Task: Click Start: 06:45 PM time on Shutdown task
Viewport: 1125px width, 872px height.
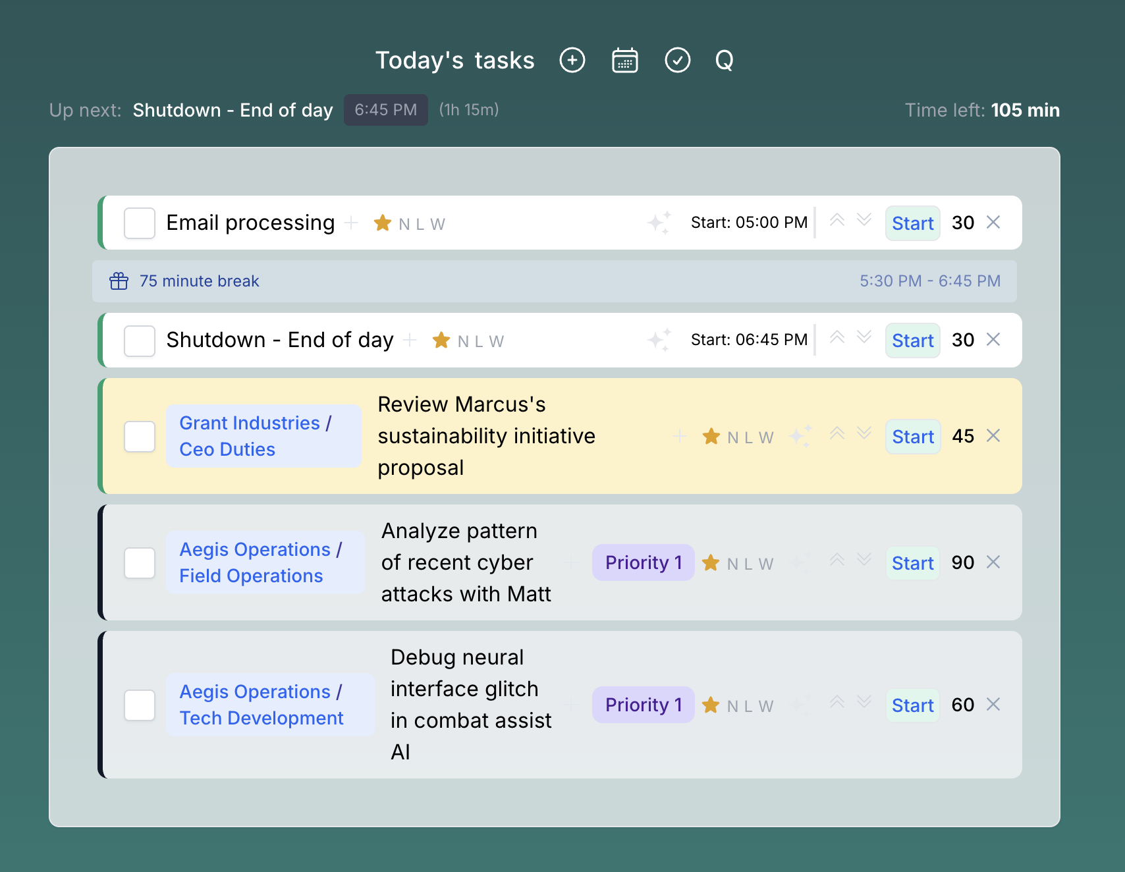Action: click(x=749, y=340)
